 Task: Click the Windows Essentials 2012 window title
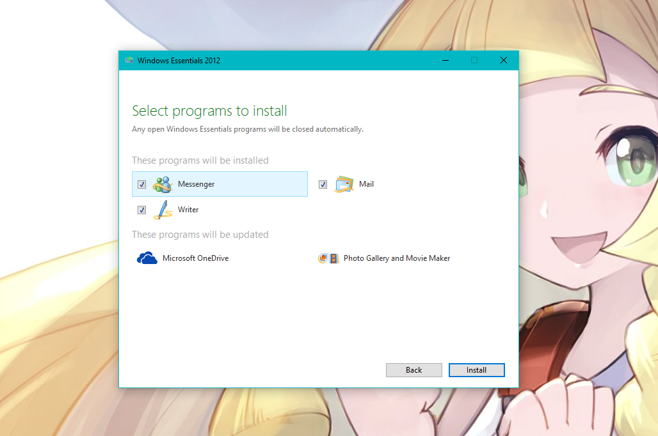click(x=179, y=60)
